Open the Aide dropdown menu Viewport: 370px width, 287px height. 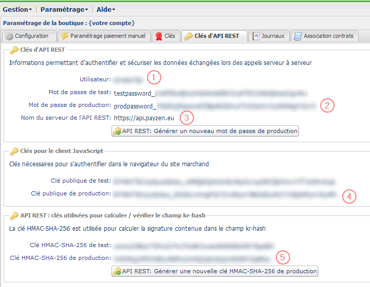[x=105, y=9]
